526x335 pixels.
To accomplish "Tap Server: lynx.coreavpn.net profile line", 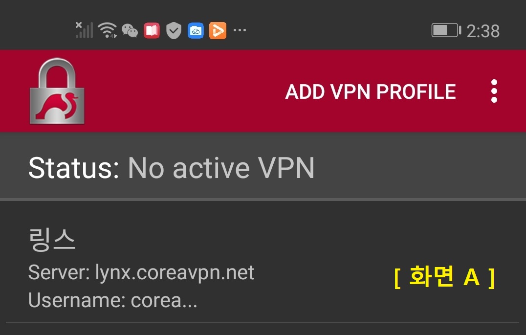I will click(141, 272).
